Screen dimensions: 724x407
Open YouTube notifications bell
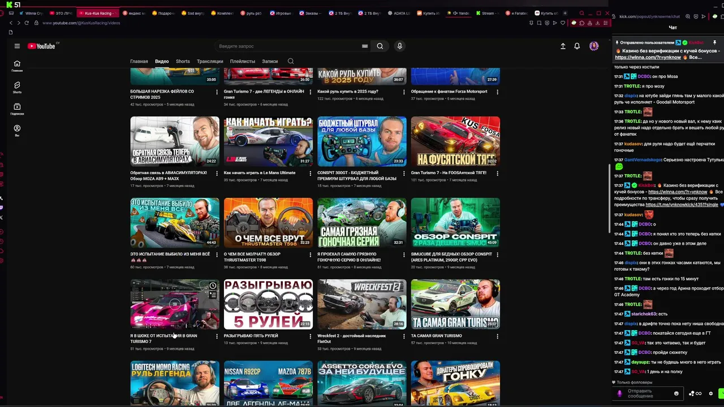click(577, 46)
